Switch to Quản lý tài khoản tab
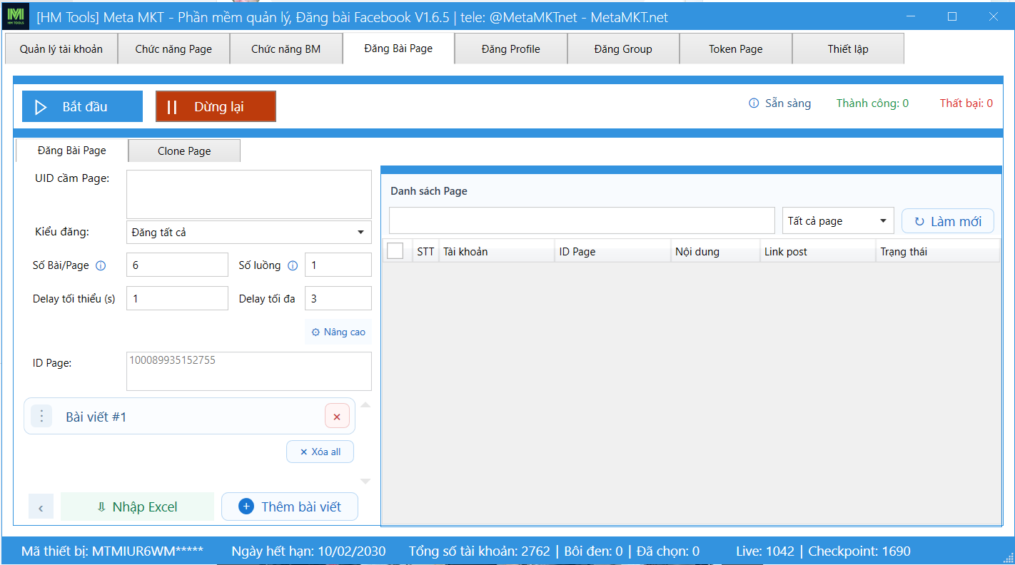The image size is (1015, 565). [61, 49]
